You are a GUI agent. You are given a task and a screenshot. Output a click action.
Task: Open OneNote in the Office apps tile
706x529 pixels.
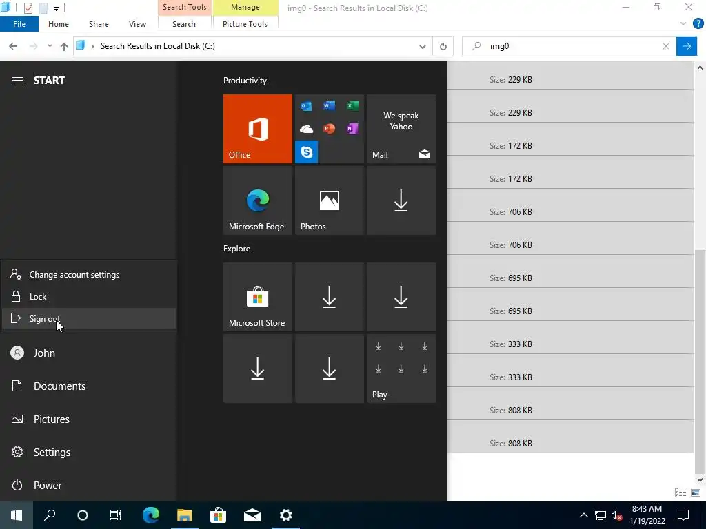(x=352, y=129)
